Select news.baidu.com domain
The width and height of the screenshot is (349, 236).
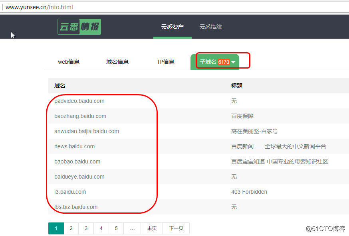(74, 146)
